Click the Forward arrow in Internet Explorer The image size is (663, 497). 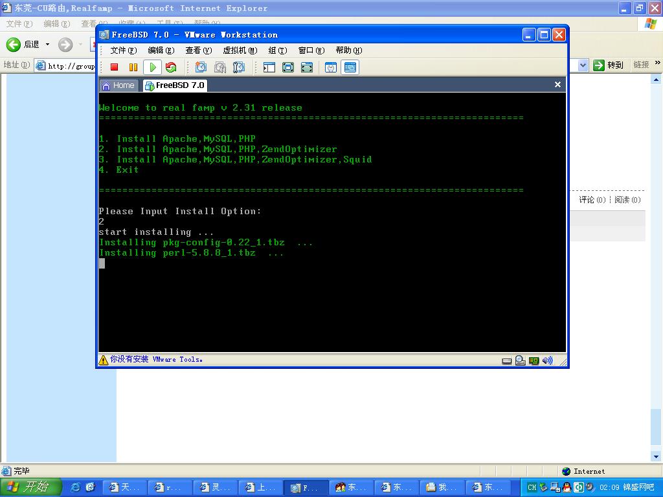tap(65, 45)
